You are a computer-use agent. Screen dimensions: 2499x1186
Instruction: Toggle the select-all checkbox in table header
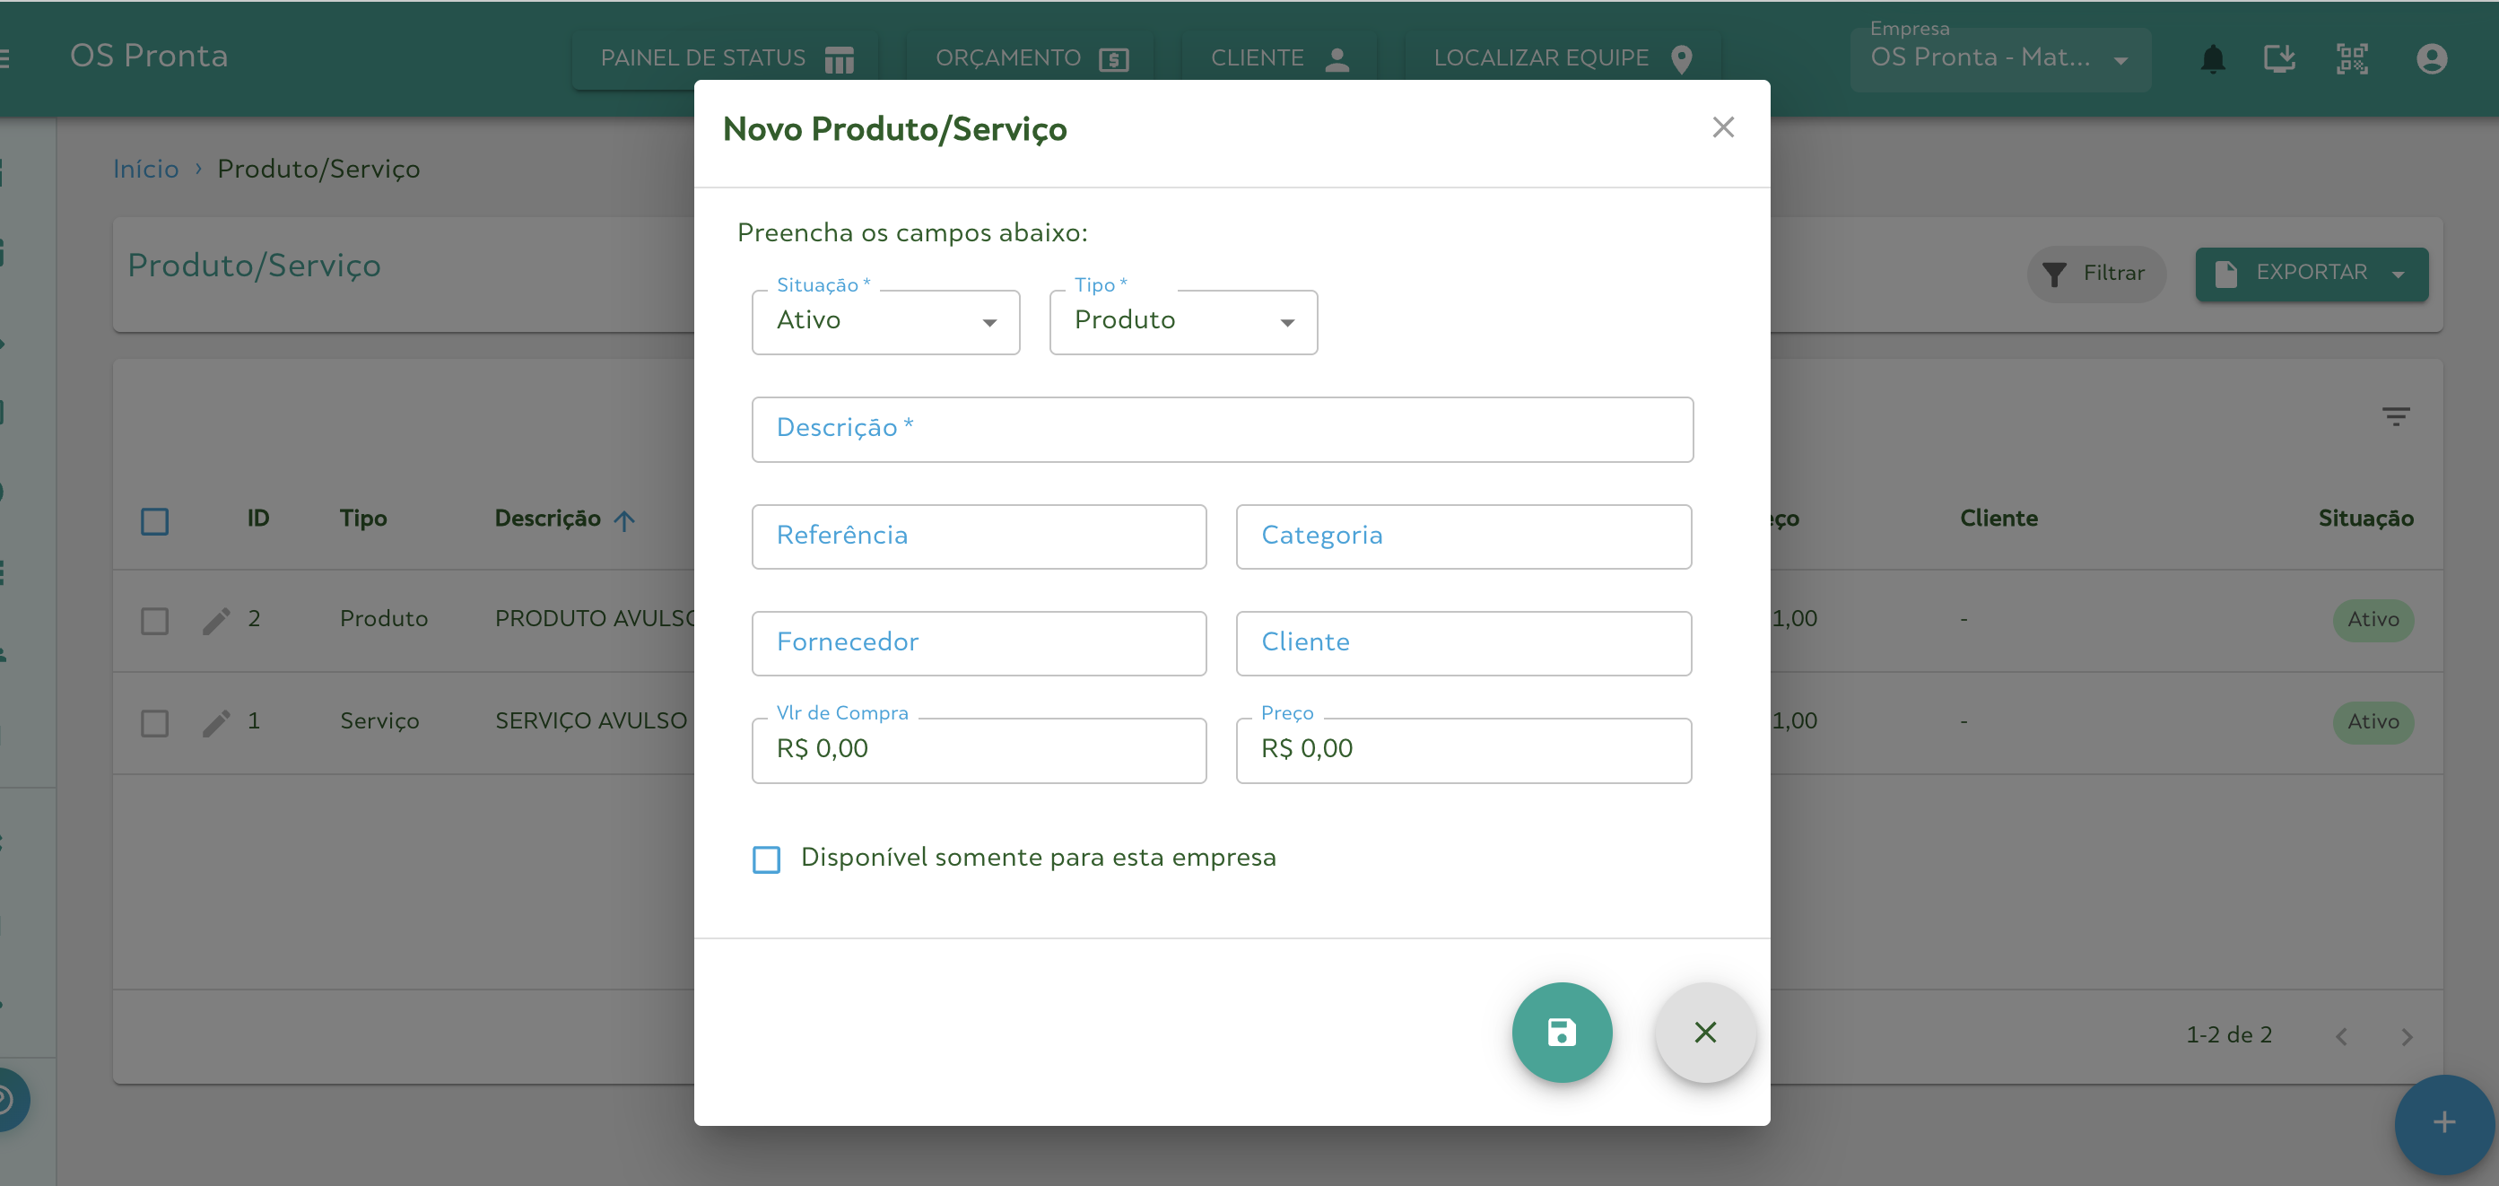pyautogui.click(x=154, y=521)
